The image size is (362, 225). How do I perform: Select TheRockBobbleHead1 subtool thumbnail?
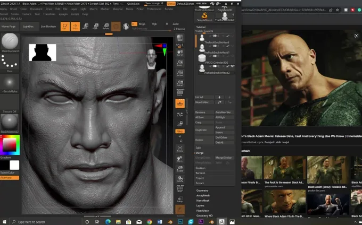pos(202,48)
